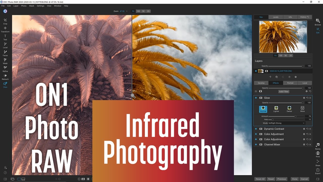Select the Transform tool
The height and width of the screenshot is (182, 323).
pos(5,29)
